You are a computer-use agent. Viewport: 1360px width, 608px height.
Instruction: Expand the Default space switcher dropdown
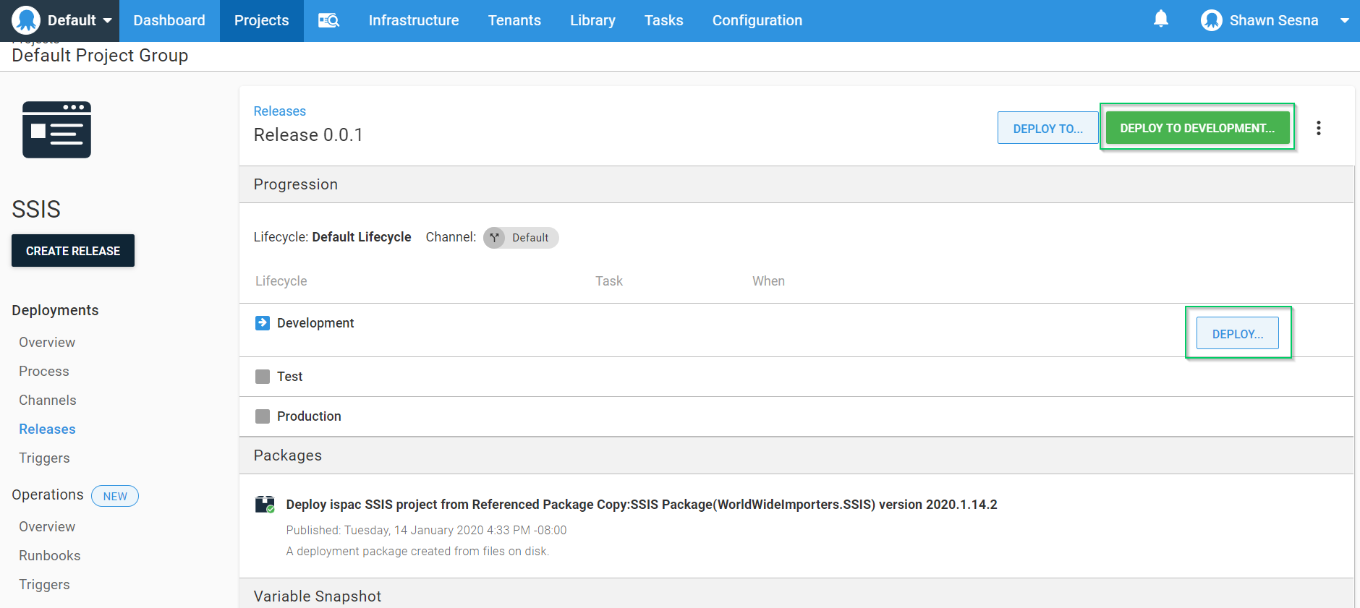[107, 20]
